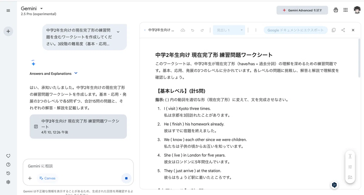Click translation 彼はすでに宿題を終えました。
This screenshot has height=195, width=364.
pos(190,131)
